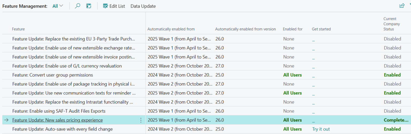Click the search magnifier icon
Viewport: 411px width, 134px height.
[78, 6]
